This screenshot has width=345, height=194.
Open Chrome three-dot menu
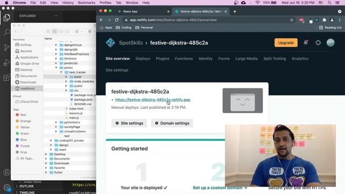pyautogui.click(x=340, y=20)
